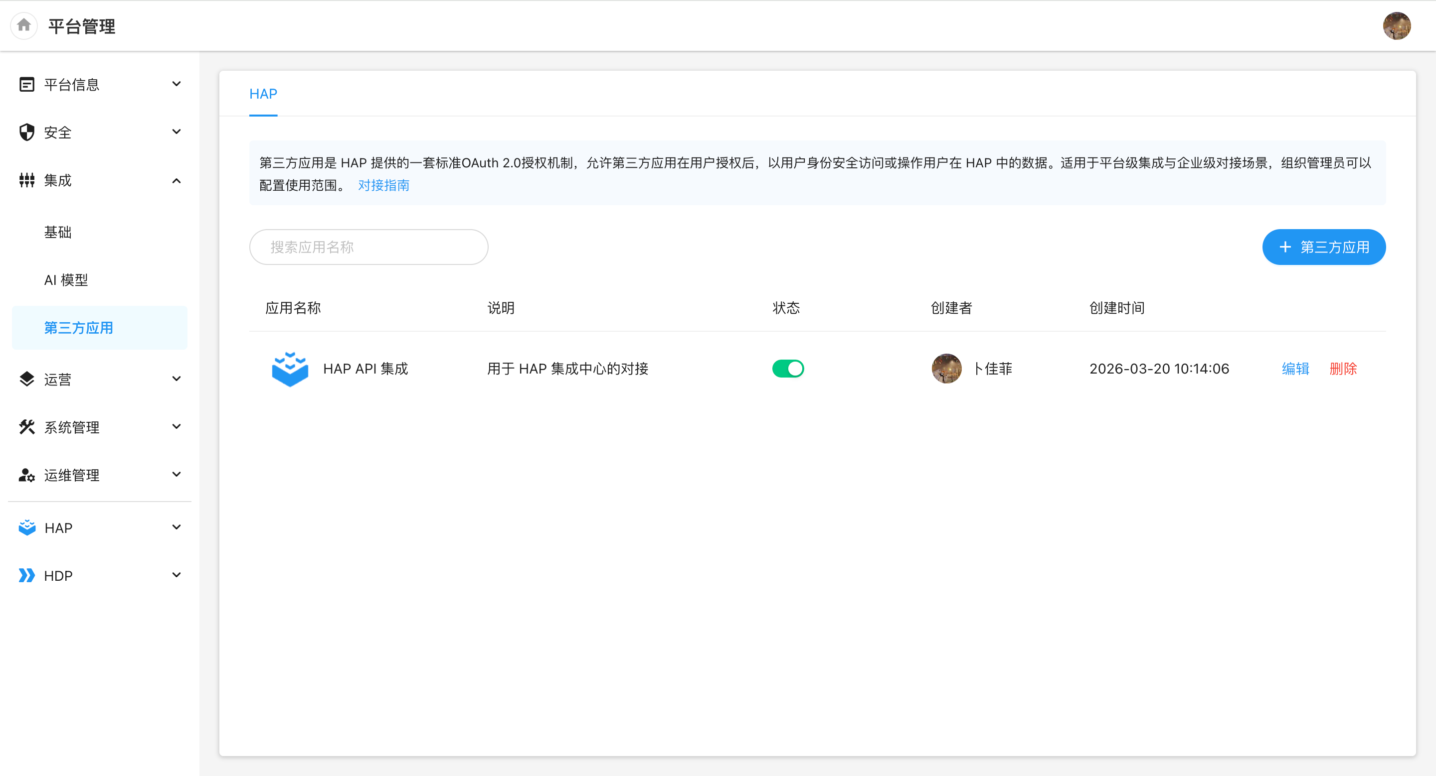Collapse the 集成 sidebar section
1436x776 pixels.
(177, 180)
